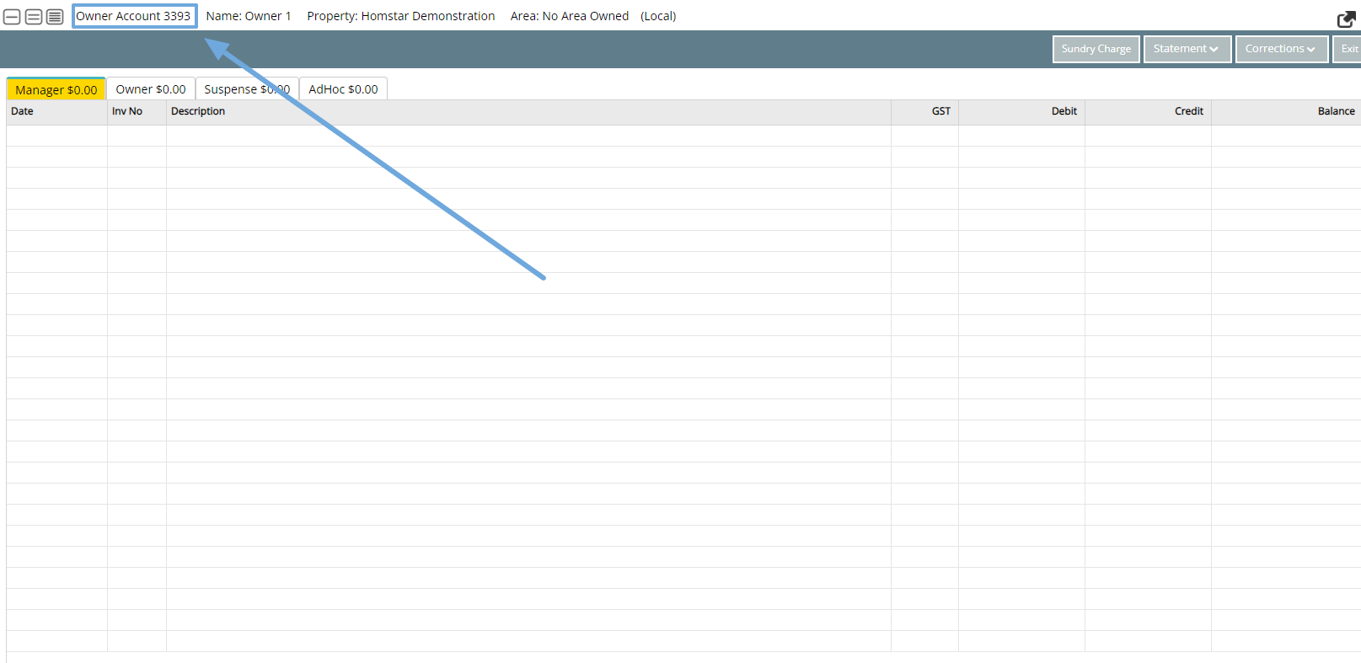Viewport: 1361px width, 663px height.
Task: Click the Owner Account 3393 field
Action: coord(134,16)
